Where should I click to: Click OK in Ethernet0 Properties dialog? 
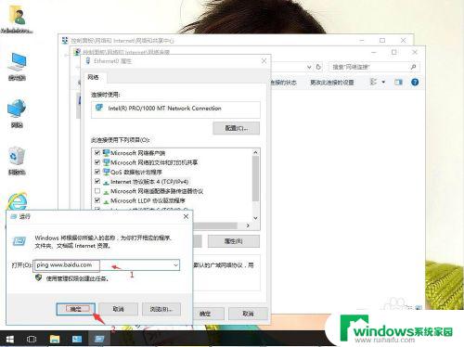coord(205,314)
